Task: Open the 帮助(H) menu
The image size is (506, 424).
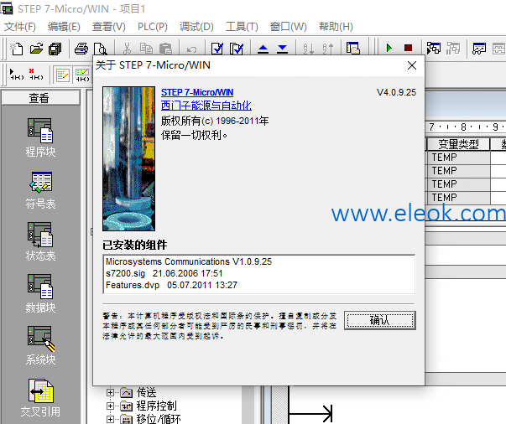Action: tap(336, 27)
